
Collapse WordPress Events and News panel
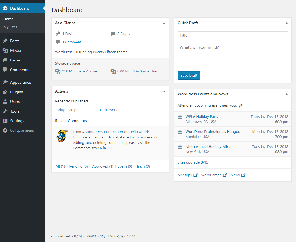[286, 94]
